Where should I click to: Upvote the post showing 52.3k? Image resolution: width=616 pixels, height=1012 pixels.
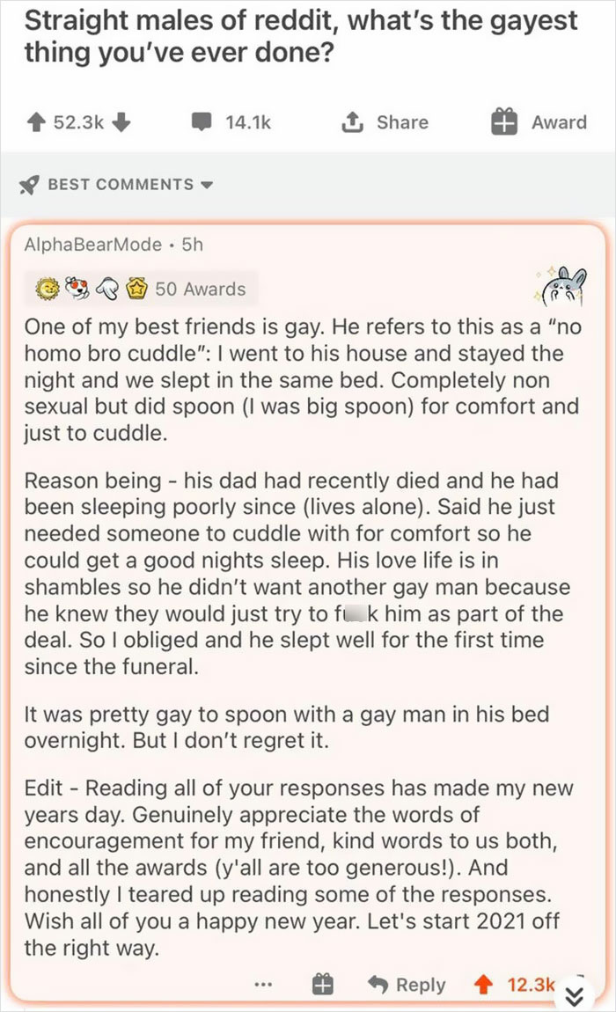tap(35, 122)
